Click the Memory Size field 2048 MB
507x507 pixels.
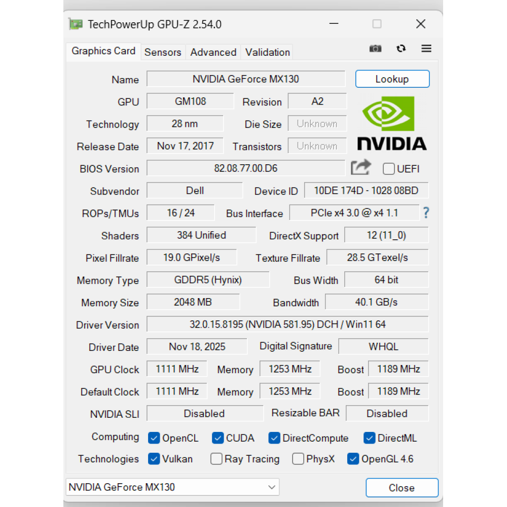click(193, 302)
